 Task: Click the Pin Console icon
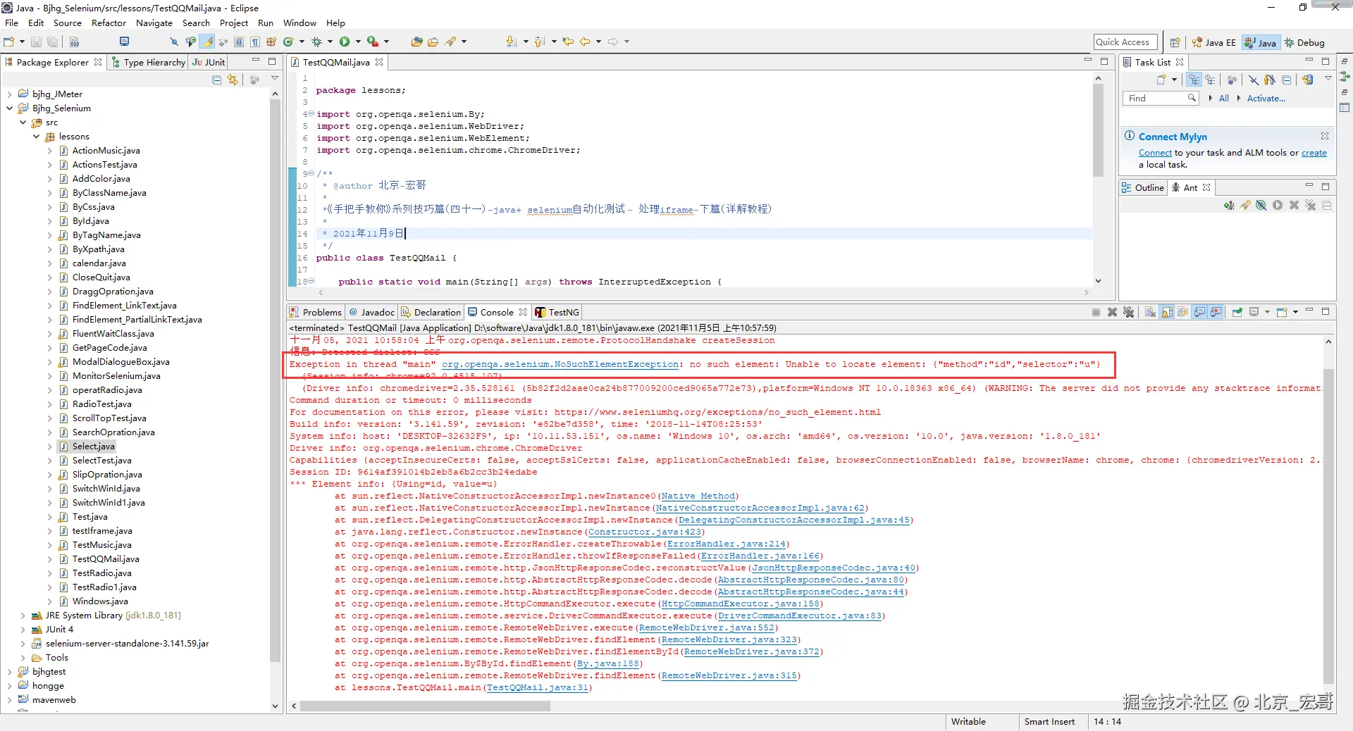point(1237,312)
